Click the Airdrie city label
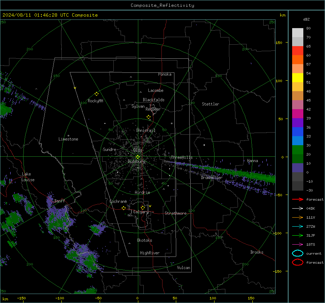 coord(142,192)
